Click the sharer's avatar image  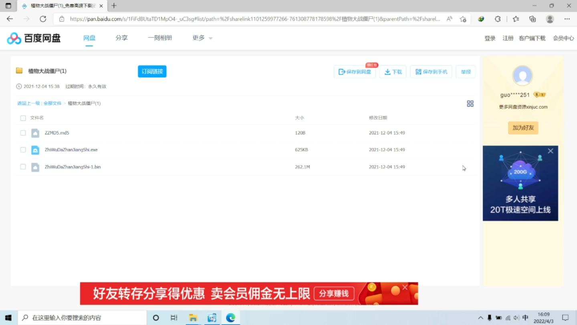[523, 76]
